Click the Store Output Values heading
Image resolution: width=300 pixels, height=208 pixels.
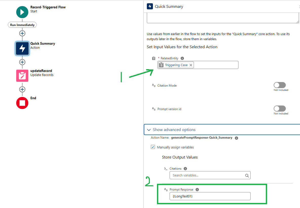click(180, 157)
